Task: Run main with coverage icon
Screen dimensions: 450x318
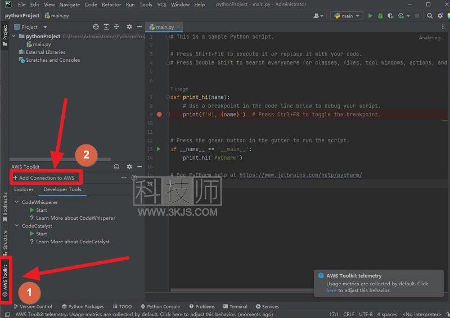Action: click(390, 16)
